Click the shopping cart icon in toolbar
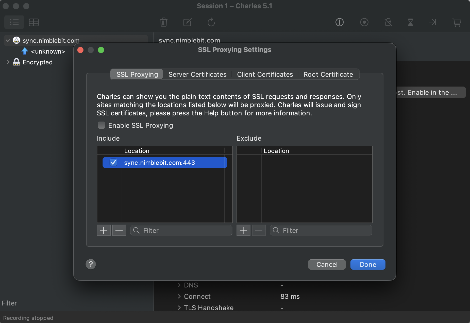Image resolution: width=470 pixels, height=323 pixels. (457, 22)
